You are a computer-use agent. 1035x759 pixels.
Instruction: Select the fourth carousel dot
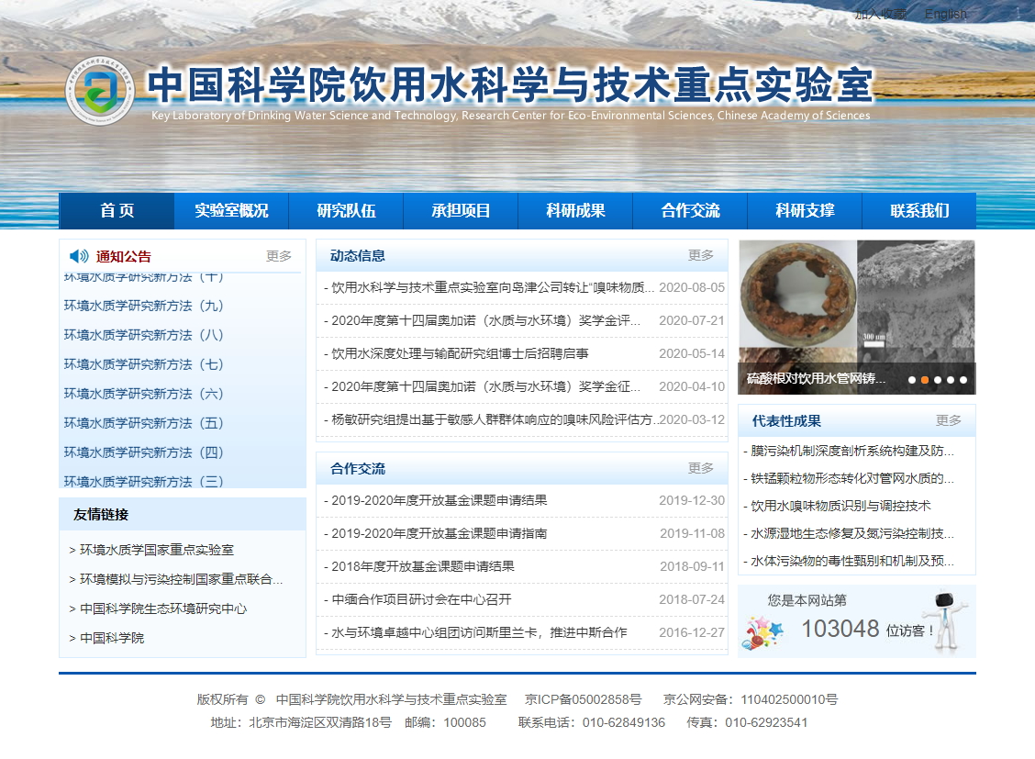tap(951, 380)
